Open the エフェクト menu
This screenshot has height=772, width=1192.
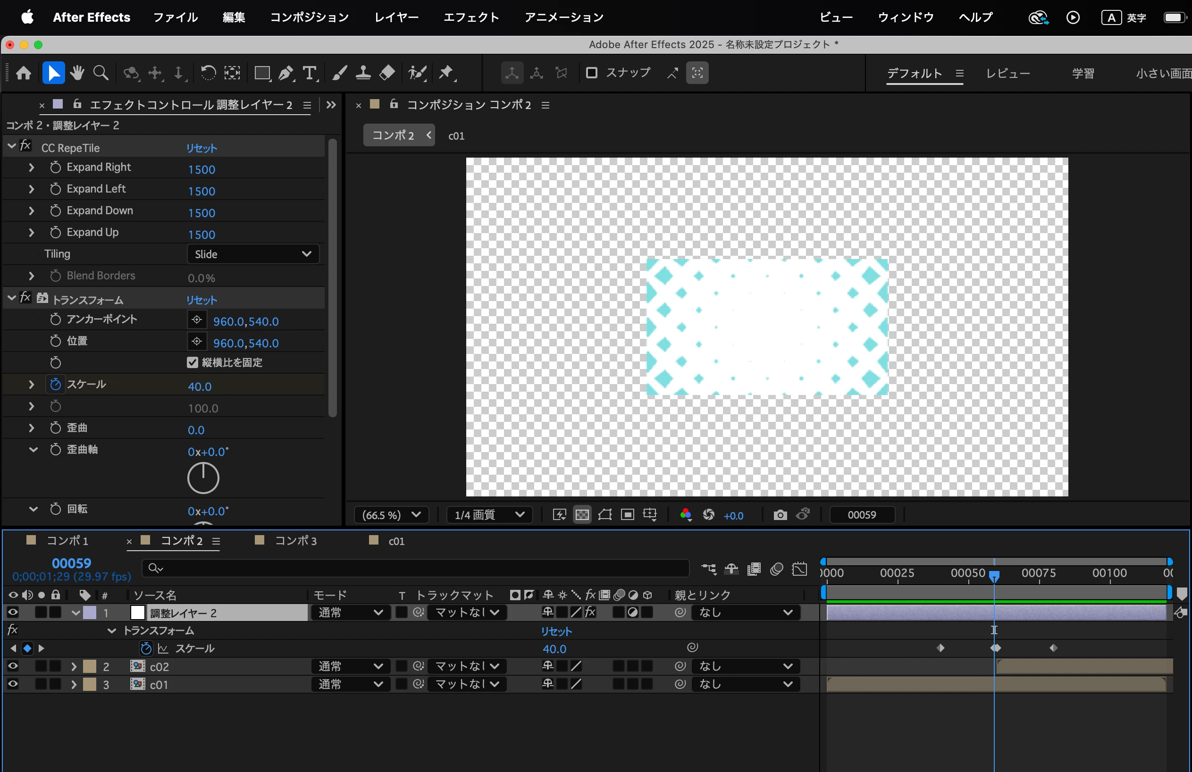coord(471,17)
